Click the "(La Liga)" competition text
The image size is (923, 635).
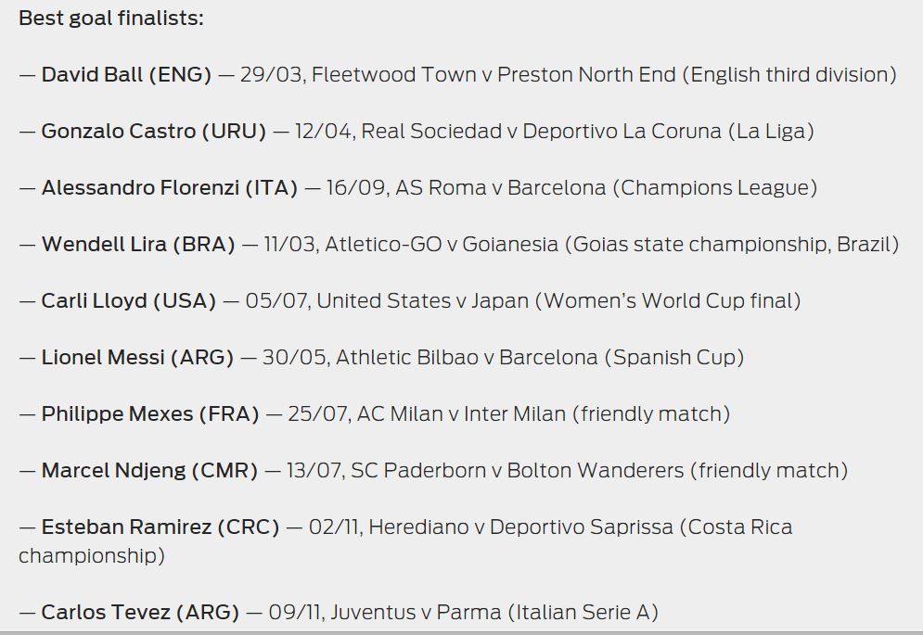(x=772, y=132)
